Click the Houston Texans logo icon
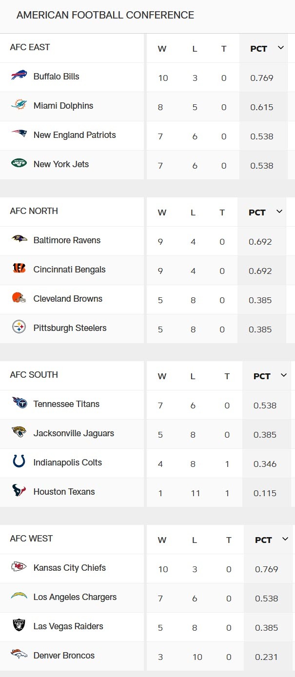The image size is (295, 677). (x=19, y=491)
